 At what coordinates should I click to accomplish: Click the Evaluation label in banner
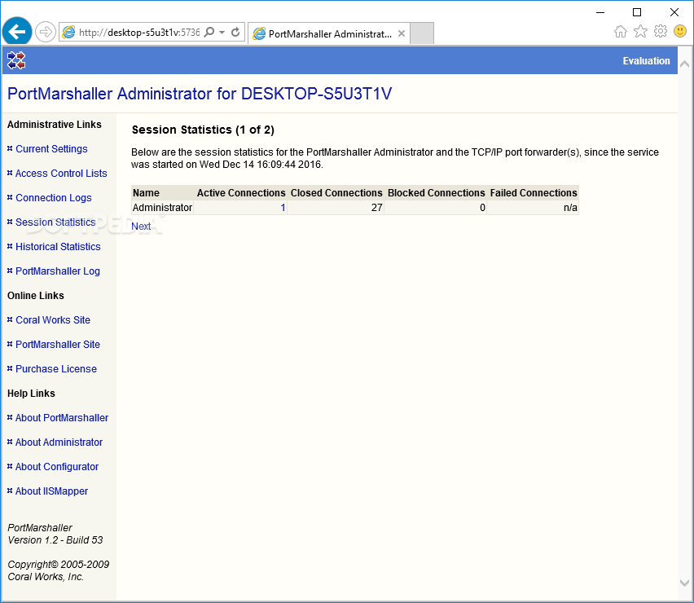(x=646, y=60)
